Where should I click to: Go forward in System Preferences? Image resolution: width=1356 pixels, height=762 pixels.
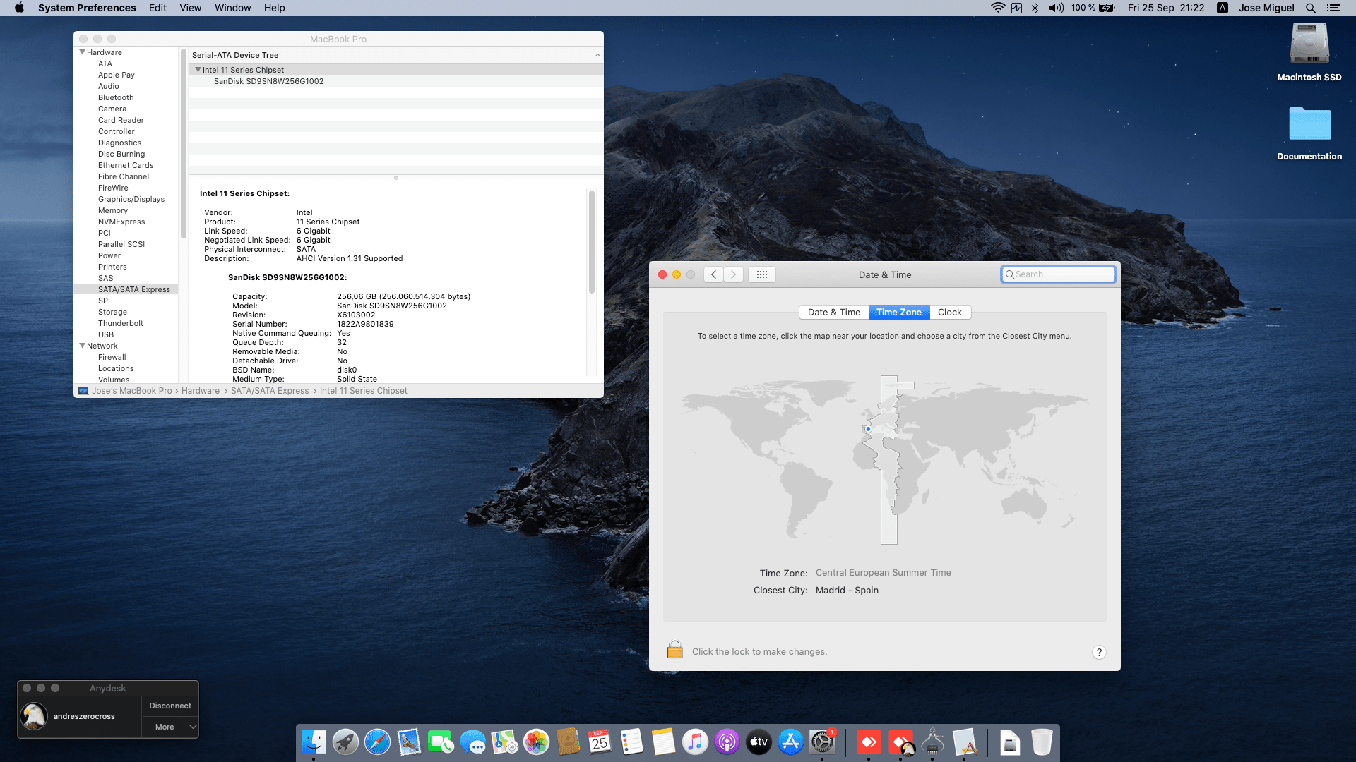point(734,274)
